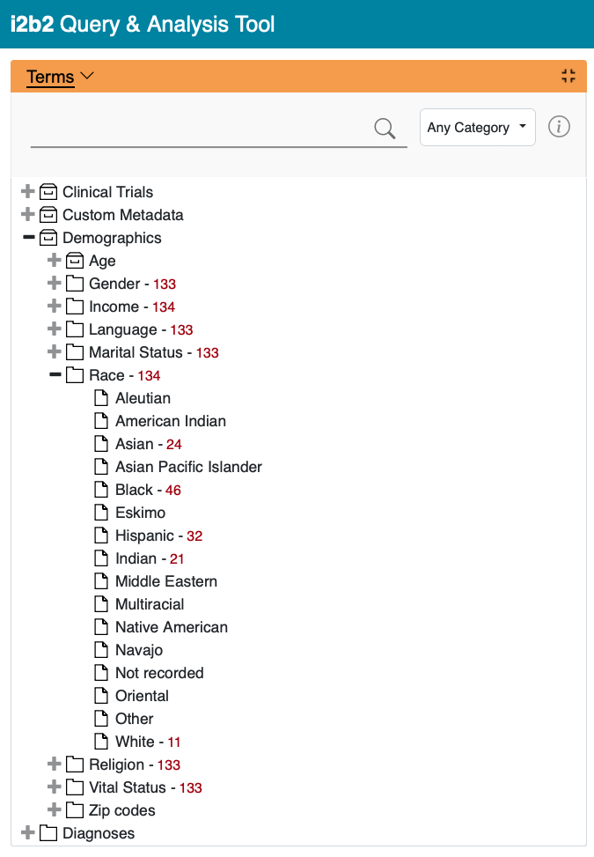Viewport: 594px width, 857px height.
Task: Click the Diagnoses folder icon
Action: (x=48, y=833)
